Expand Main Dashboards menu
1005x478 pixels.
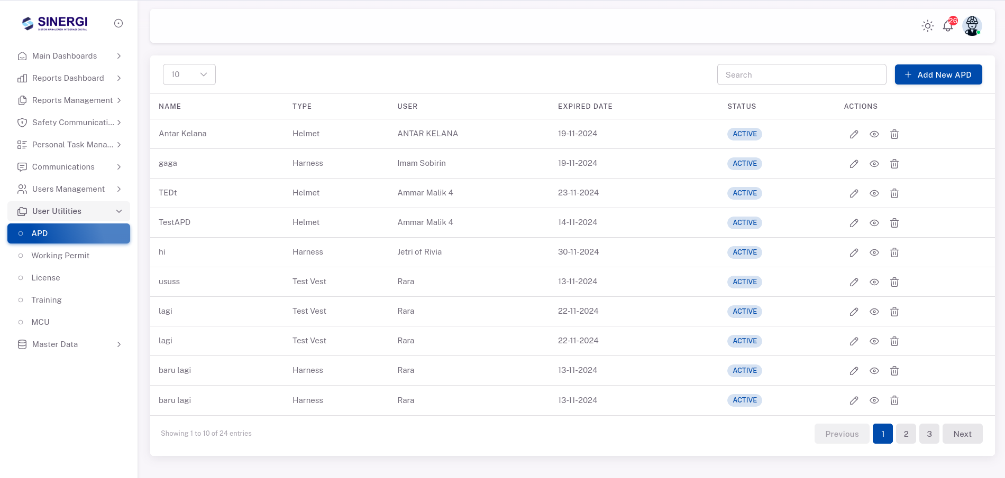pos(69,56)
